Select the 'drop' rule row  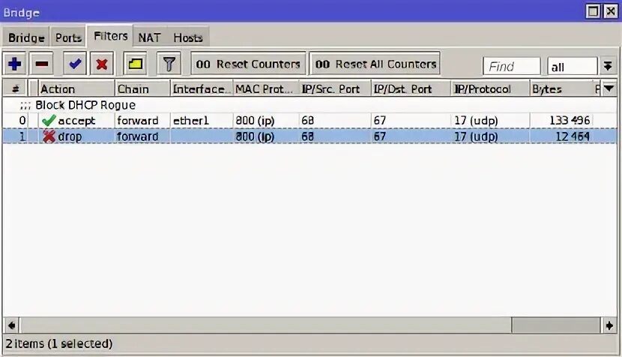click(x=310, y=136)
